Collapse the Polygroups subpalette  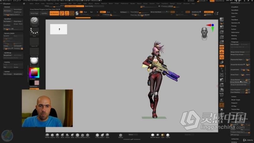235,42
